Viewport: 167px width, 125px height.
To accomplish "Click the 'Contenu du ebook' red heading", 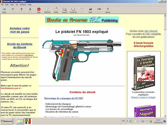I will 82,92.
